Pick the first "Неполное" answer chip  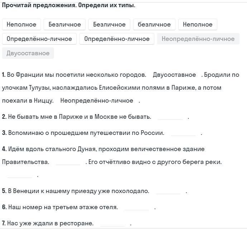(21, 24)
